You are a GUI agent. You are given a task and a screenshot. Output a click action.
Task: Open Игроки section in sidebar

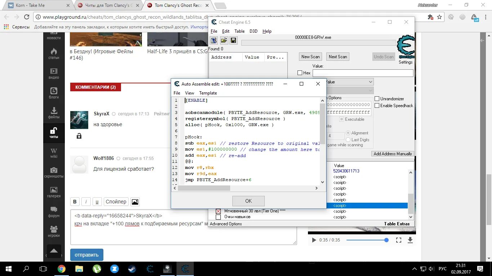(x=54, y=232)
